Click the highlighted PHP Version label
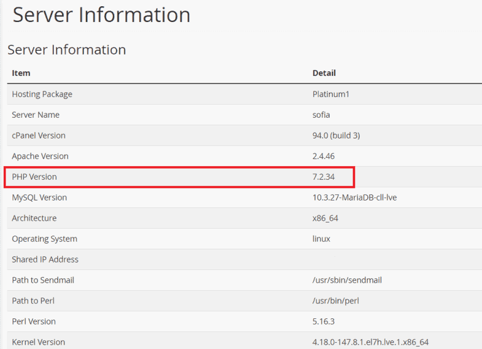This screenshot has width=482, height=349. (x=35, y=177)
